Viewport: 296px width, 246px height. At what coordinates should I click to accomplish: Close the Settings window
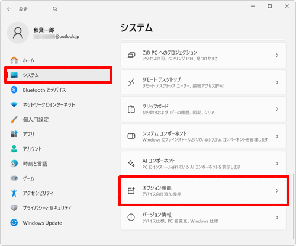(x=287, y=6)
